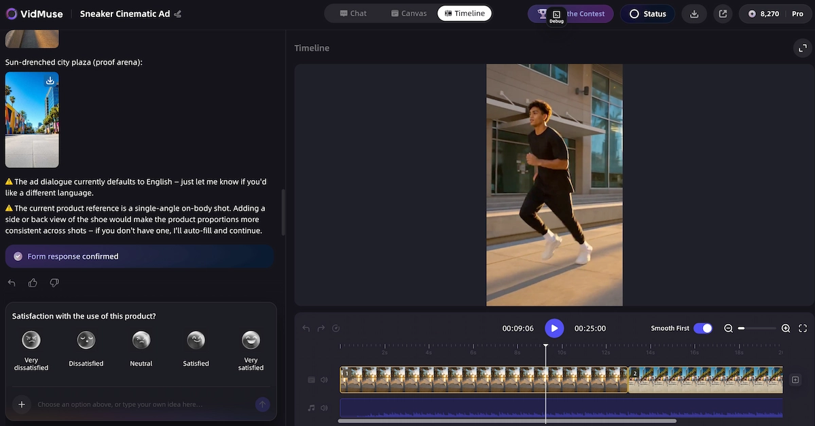Viewport: 815px width, 426px height.
Task: Click the Sneaker Cinematic Ad title
Action: 124,14
